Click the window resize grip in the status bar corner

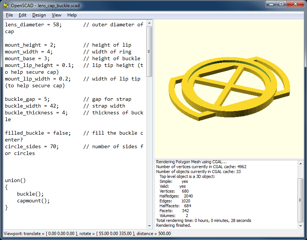pyautogui.click(x=301, y=234)
